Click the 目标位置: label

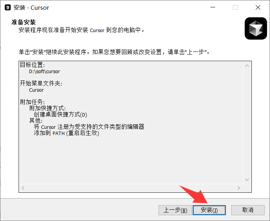click(x=32, y=65)
